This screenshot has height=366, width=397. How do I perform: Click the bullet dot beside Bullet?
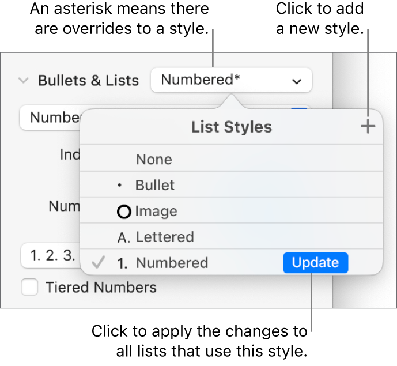119,186
